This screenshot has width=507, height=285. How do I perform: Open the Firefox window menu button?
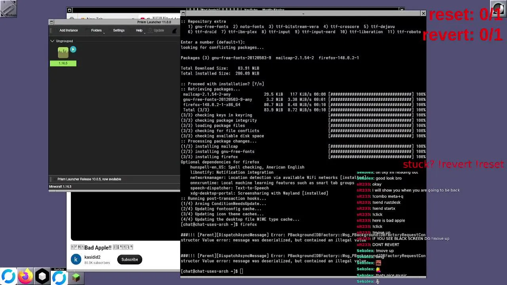click(x=69, y=10)
